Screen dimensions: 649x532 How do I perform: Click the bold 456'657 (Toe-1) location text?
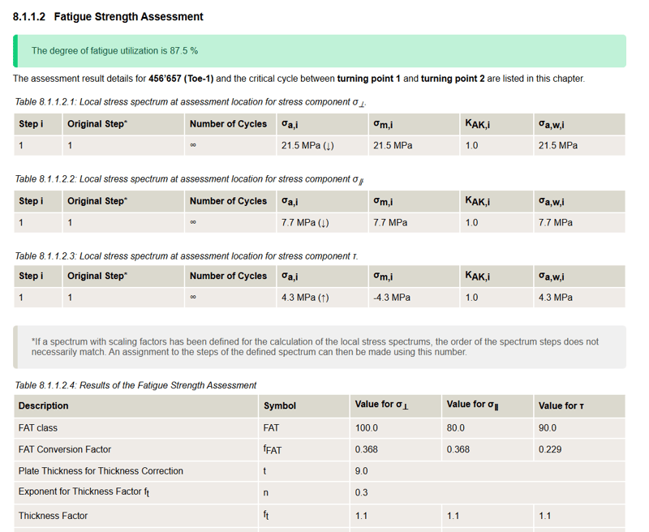click(180, 79)
